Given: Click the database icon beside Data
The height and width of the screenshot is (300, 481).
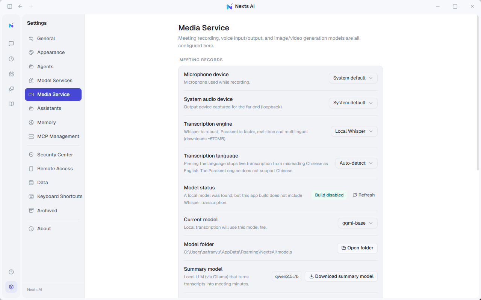Looking at the screenshot, I should pos(31,183).
